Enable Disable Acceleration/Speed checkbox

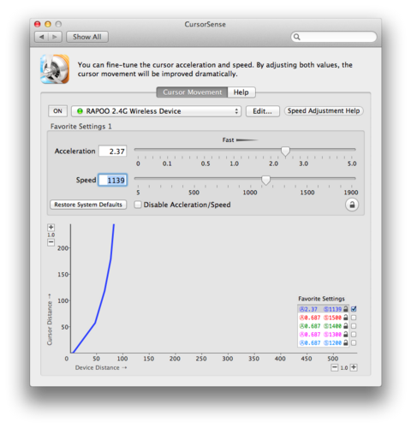(138, 205)
